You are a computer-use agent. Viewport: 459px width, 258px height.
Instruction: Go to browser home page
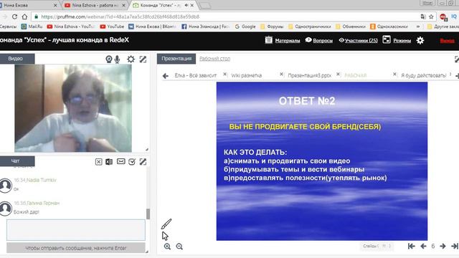click(x=24, y=16)
